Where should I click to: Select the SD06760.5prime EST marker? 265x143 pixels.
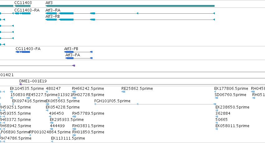(x=216, y=98)
